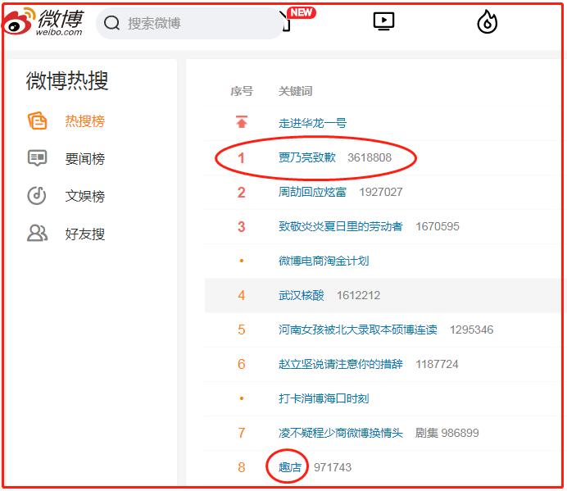Click heat count 1927027

point(381,192)
